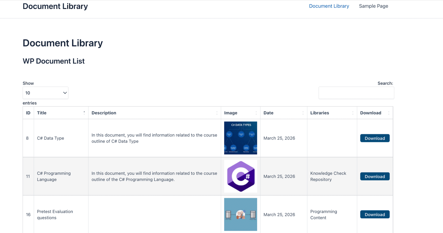443x233 pixels.
Task: Click C# Data Type description text
Action: tap(154, 138)
